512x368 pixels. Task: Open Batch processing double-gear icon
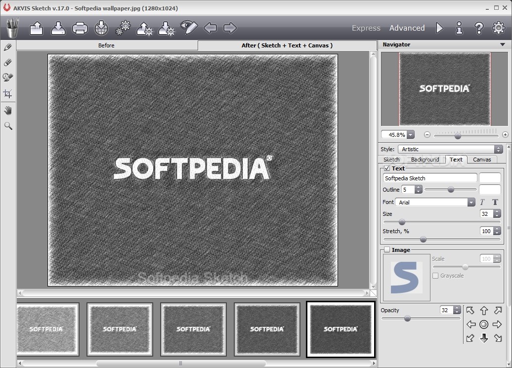(123, 28)
